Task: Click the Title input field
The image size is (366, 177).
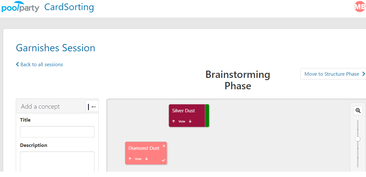Action: (57, 132)
